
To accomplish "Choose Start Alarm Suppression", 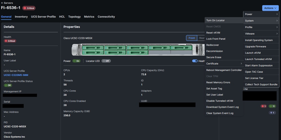I will pos(261,65).
